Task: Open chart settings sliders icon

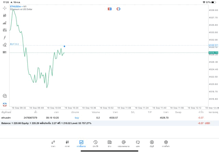Action: [4, 30]
